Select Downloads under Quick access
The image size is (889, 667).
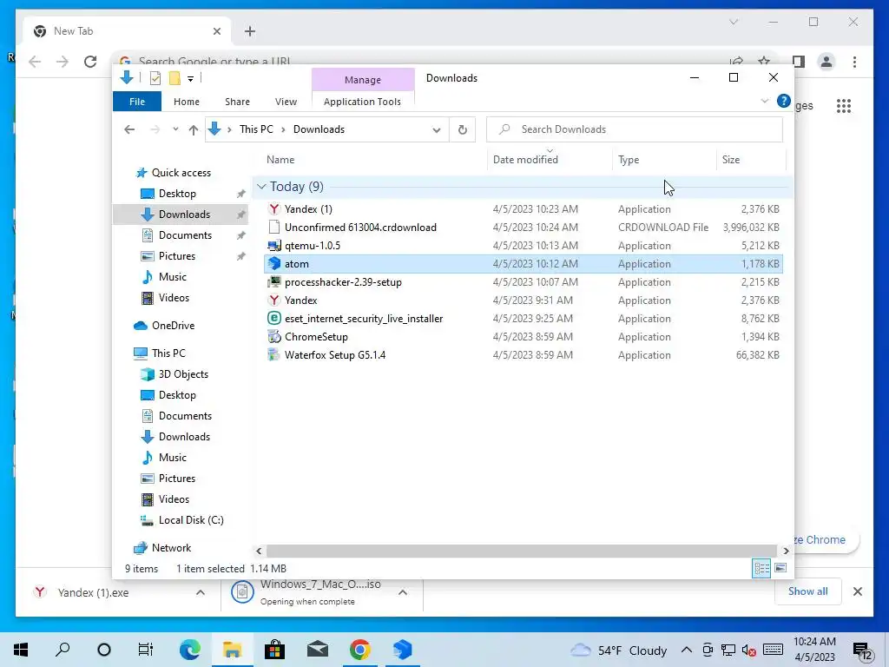(x=181, y=215)
